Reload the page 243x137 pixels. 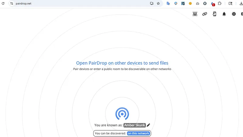[x=3, y=3]
